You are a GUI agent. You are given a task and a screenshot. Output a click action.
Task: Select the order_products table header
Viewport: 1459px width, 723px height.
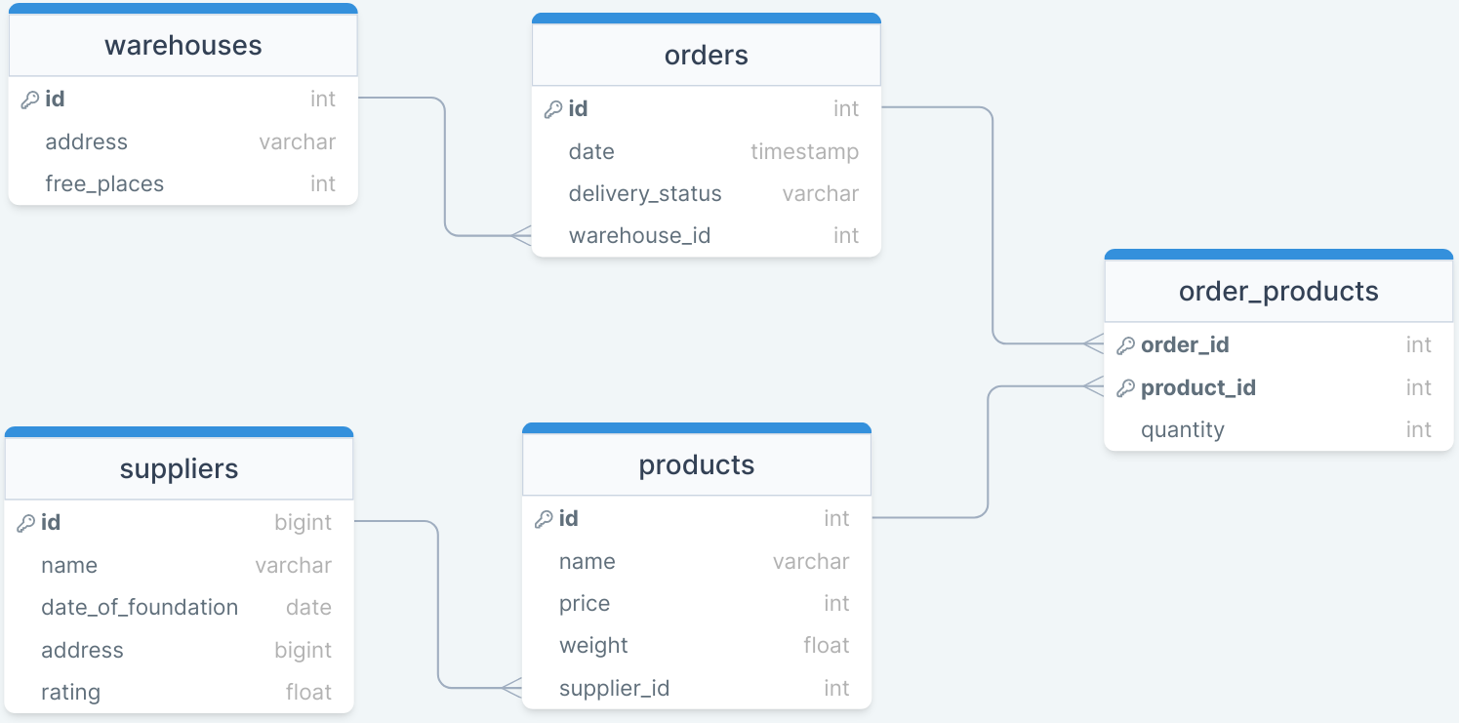pyautogui.click(x=1278, y=291)
